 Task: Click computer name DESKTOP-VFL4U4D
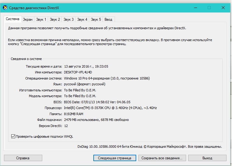tap(78, 72)
